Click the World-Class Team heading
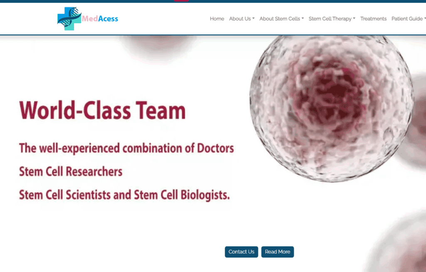The image size is (426, 272). pyautogui.click(x=102, y=111)
